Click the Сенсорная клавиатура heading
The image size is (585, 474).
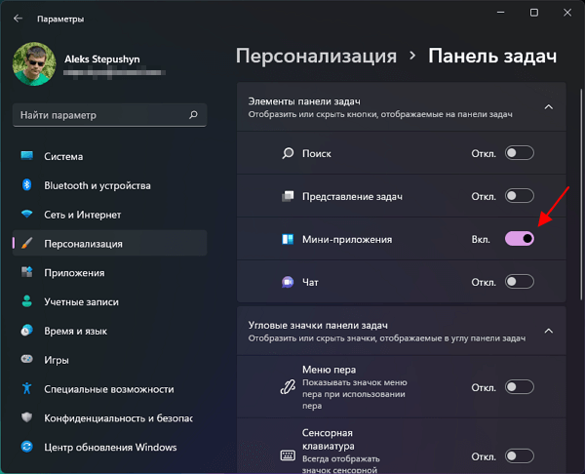pos(329,439)
